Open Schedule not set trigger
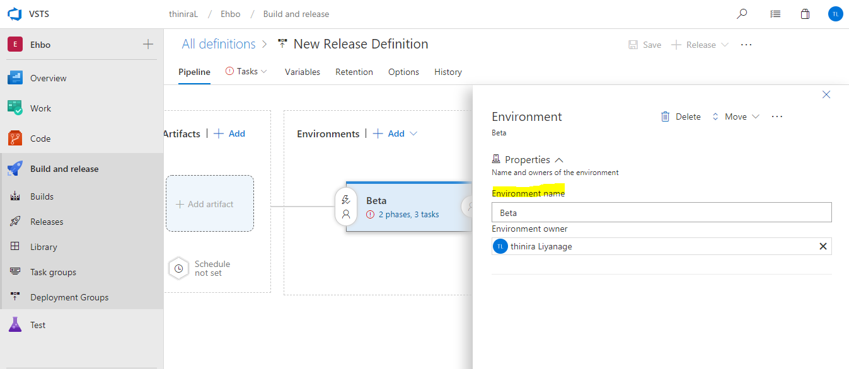Image resolution: width=849 pixels, height=369 pixels. [x=200, y=268]
